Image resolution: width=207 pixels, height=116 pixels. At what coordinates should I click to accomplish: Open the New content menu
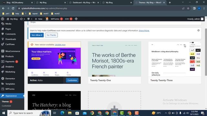tap(38, 19)
